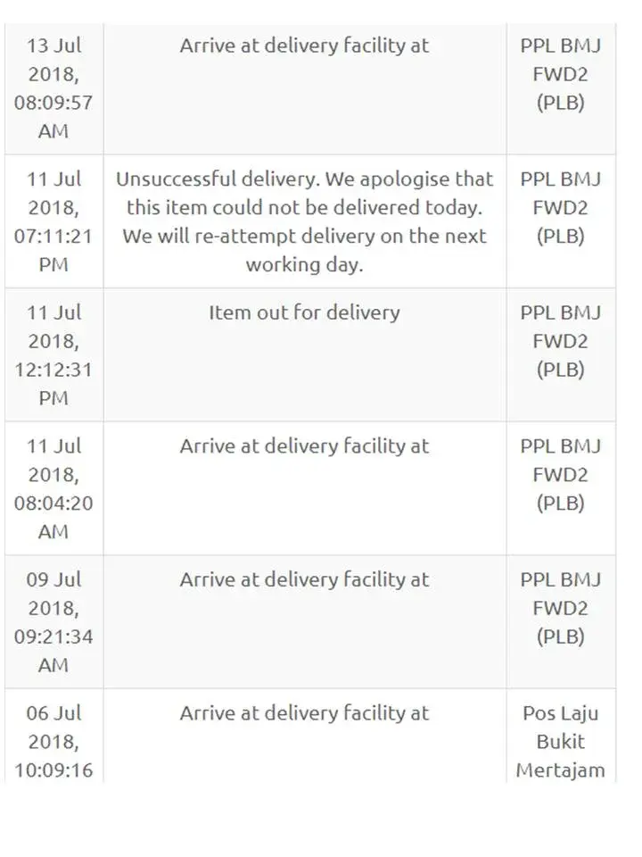642x857 pixels.
Task: Click the PPL BMJ FWD2 location for 08:04:20 AM
Action: pos(561,474)
